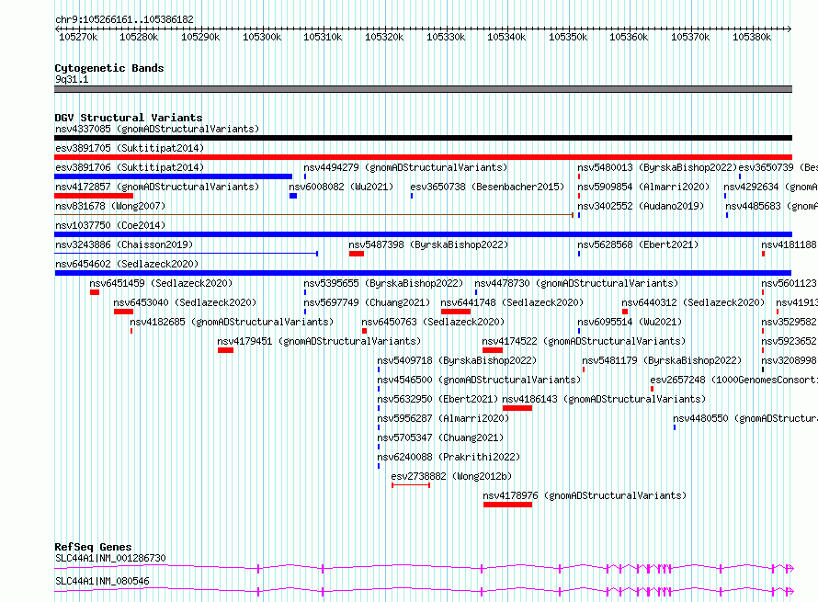
Task: Select the black nsv4337085 variant bar
Action: (x=423, y=138)
